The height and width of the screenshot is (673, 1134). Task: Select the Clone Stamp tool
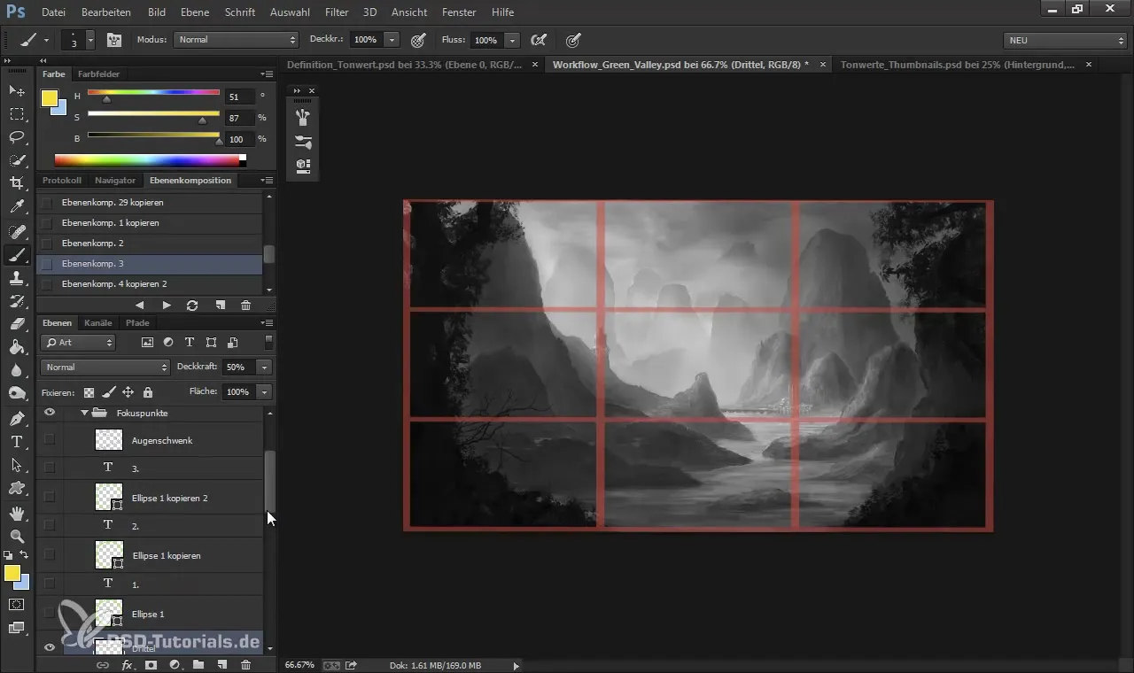pyautogui.click(x=17, y=278)
